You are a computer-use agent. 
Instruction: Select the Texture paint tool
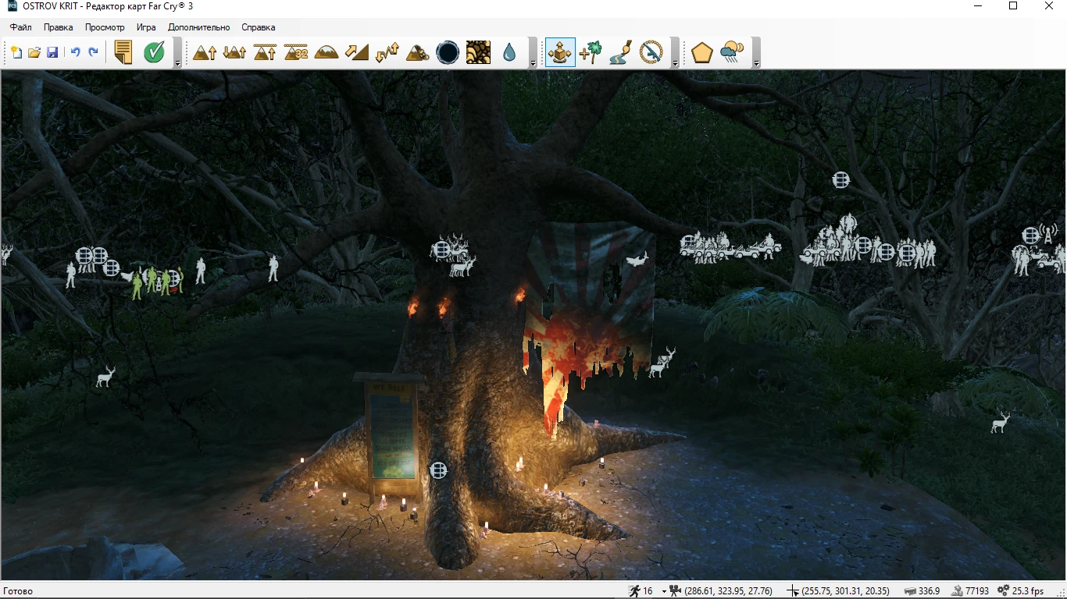coord(478,52)
